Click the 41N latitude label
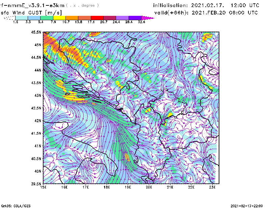The image size is (270, 208). [x=38, y=146]
